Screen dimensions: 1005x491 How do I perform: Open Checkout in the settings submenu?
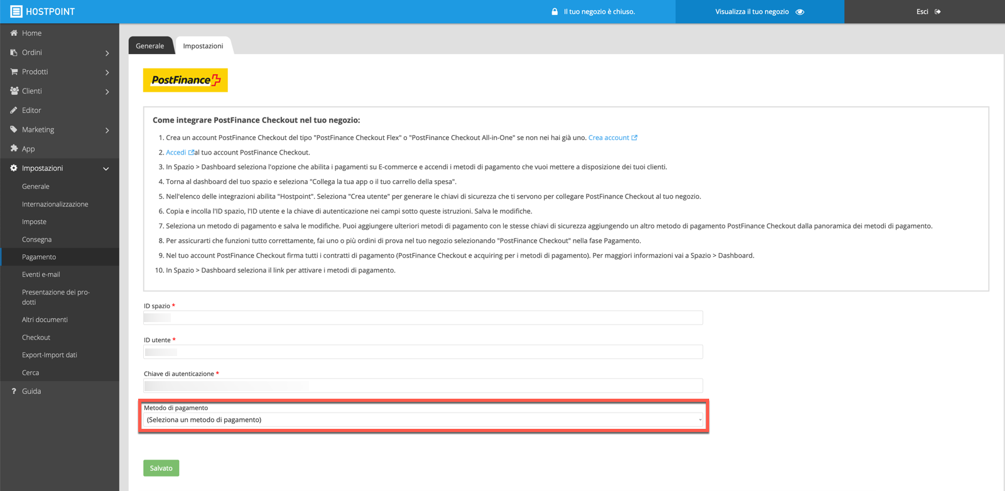pyautogui.click(x=36, y=337)
